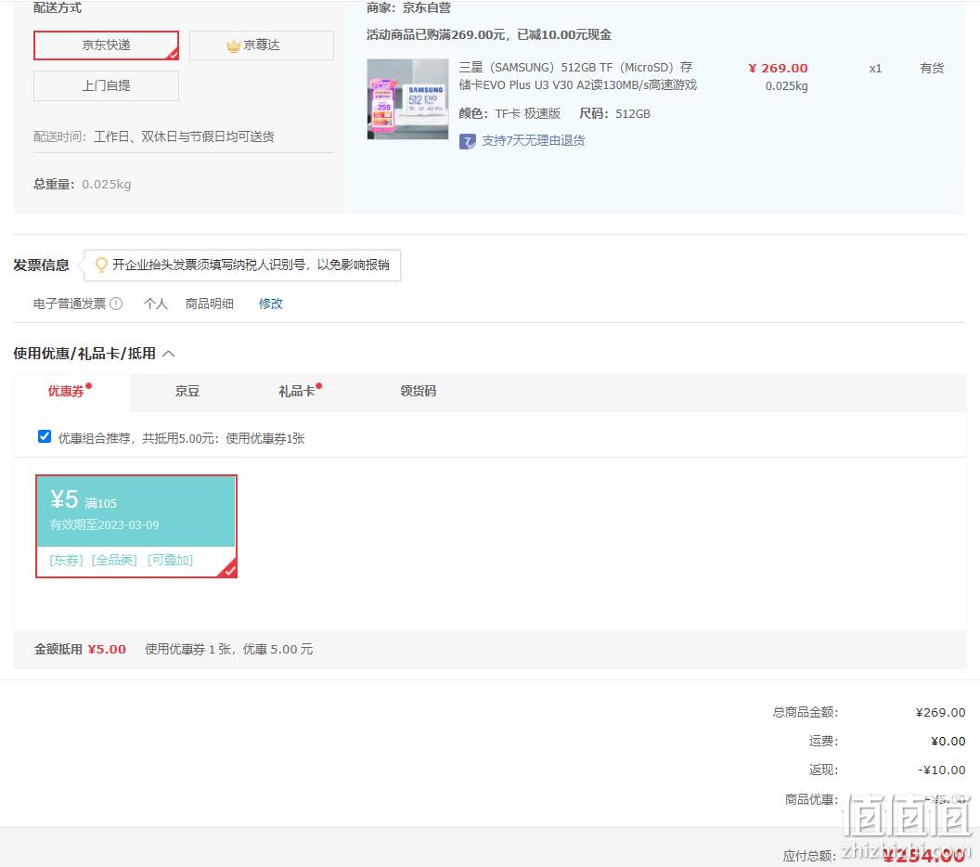Click the crown icon on 京尊达
980x867 pixels.
(x=234, y=45)
